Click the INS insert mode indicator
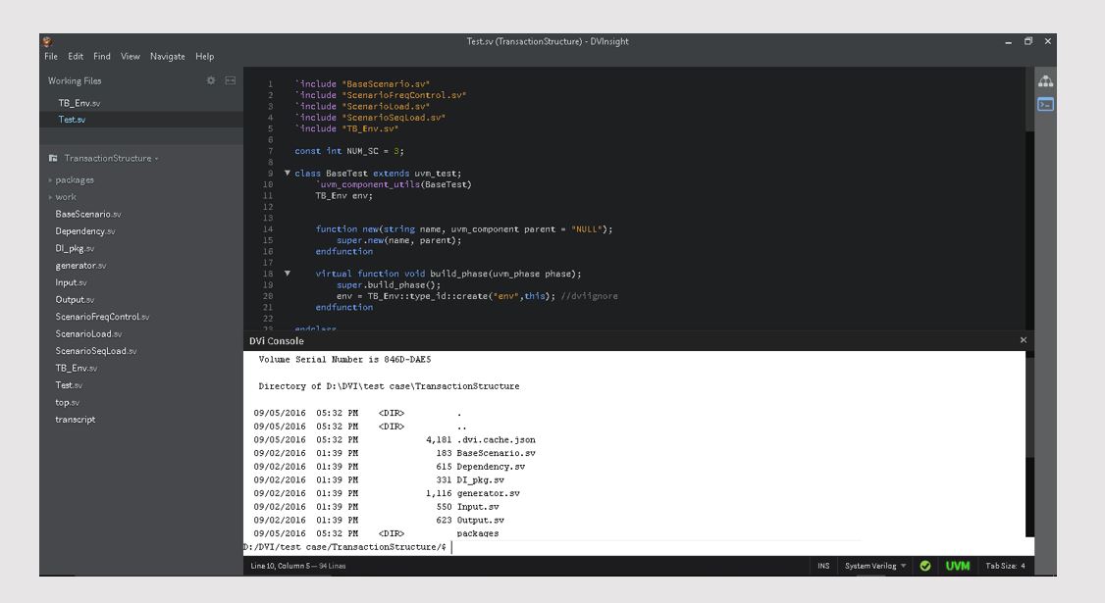Screen dimensions: 1105x603 [x=823, y=566]
